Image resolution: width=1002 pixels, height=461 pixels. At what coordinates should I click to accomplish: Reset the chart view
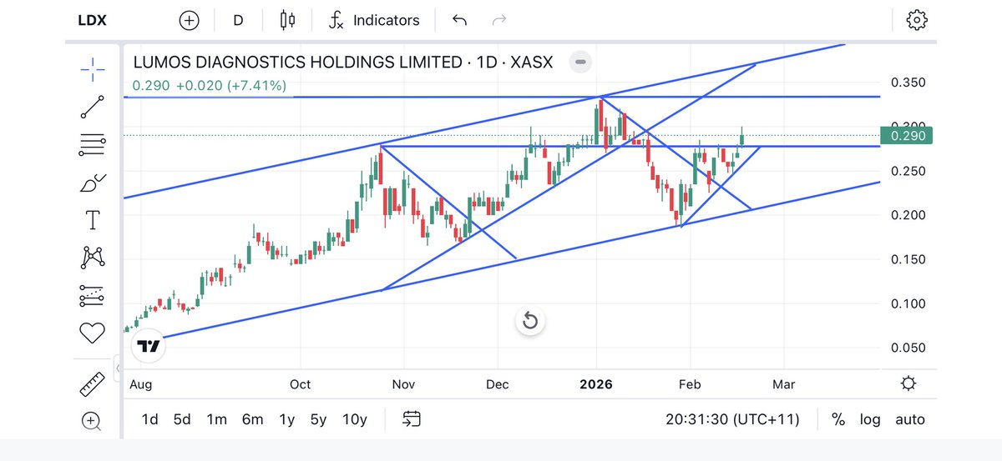point(529,320)
